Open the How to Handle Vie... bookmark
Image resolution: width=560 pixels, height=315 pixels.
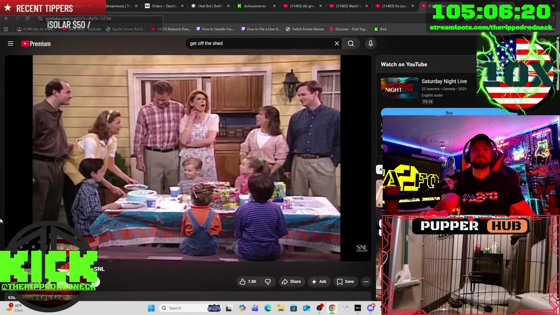coord(215,29)
